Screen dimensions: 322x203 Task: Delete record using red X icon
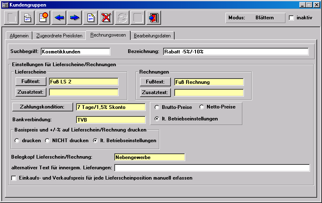click(x=106, y=18)
